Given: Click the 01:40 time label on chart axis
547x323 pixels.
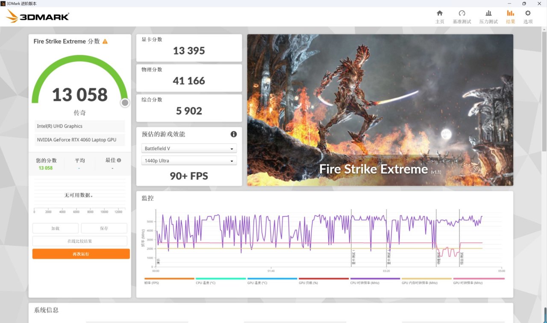Looking at the screenshot, I should [271, 271].
